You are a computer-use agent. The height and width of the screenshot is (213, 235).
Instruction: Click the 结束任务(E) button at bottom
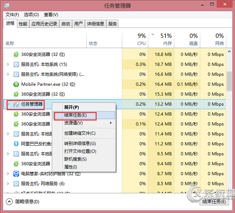[x=214, y=202]
